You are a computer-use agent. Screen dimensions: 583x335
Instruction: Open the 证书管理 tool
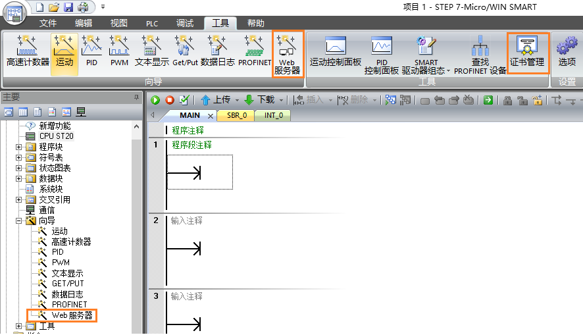[x=527, y=53]
